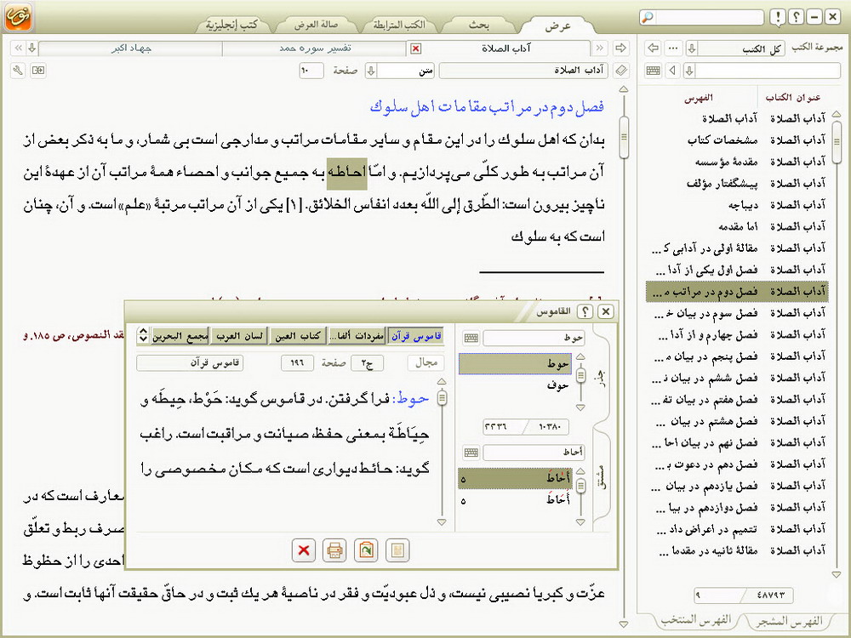
Task: Open index entry تتميم در اعراض داد
Action: tap(707, 529)
